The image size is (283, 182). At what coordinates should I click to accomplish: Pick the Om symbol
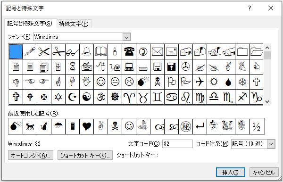pyautogui.click(x=101, y=97)
